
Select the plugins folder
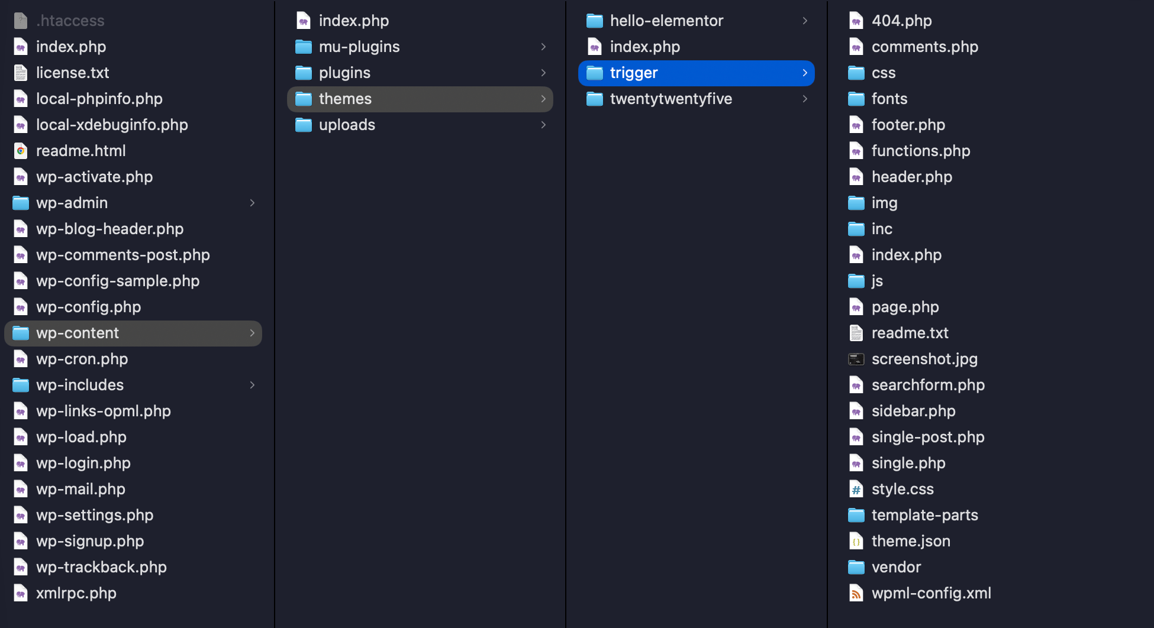[344, 73]
